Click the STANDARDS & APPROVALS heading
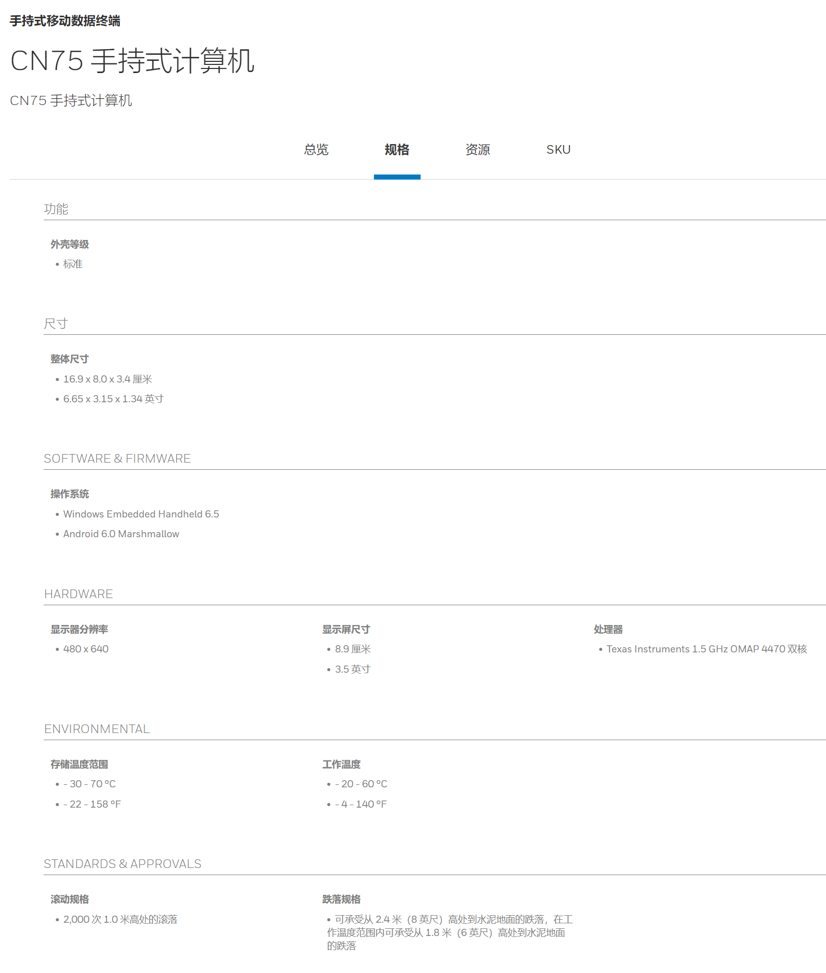The image size is (826, 973). [122, 864]
